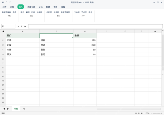Click the fourth illustration button after 形状
Screen dimensions: 164x115
(x=39, y=12)
